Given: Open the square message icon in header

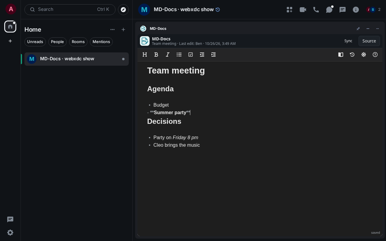Looking at the screenshot, I should pyautogui.click(x=343, y=10).
